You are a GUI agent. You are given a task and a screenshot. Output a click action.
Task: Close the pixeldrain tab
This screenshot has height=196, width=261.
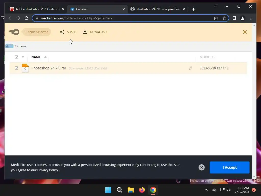coord(184,9)
